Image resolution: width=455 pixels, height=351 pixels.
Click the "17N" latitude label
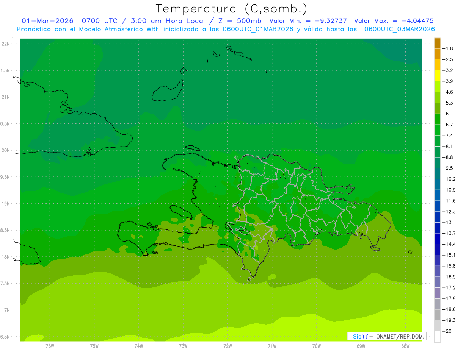click(6, 310)
